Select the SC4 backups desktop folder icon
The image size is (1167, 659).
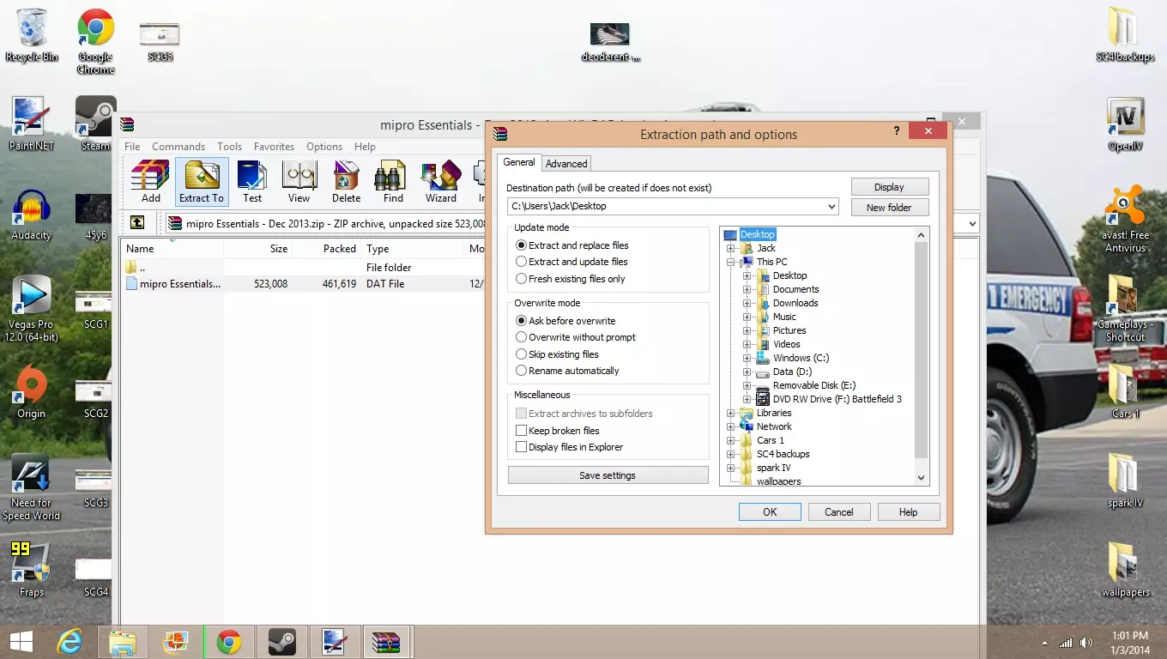[x=1125, y=36]
